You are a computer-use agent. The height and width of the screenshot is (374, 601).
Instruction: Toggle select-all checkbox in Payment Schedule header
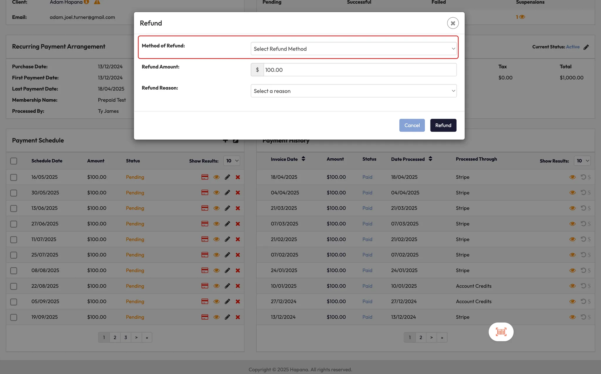13,161
